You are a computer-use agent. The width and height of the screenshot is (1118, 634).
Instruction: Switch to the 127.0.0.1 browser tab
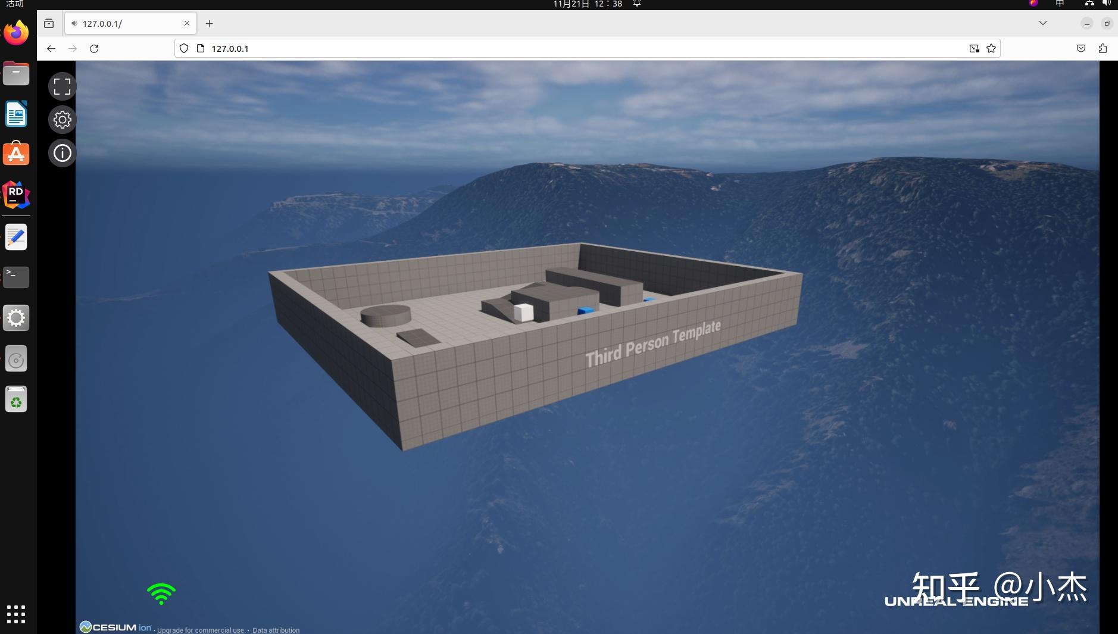coord(119,23)
